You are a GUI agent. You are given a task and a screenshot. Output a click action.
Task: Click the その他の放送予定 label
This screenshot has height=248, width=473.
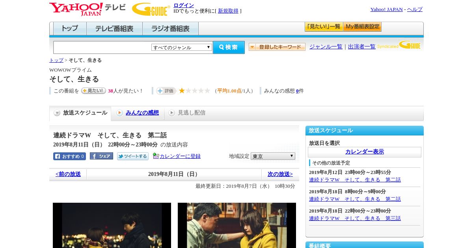[x=331, y=163]
